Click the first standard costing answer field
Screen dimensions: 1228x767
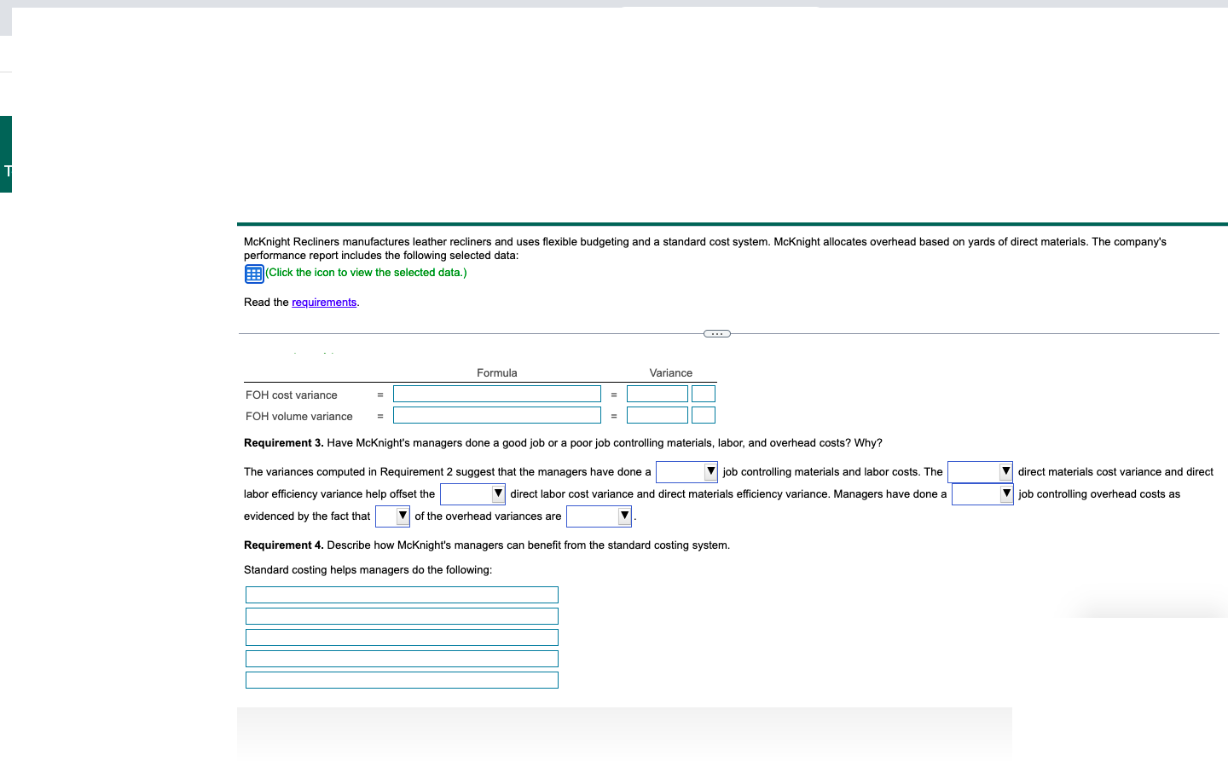[x=402, y=595]
